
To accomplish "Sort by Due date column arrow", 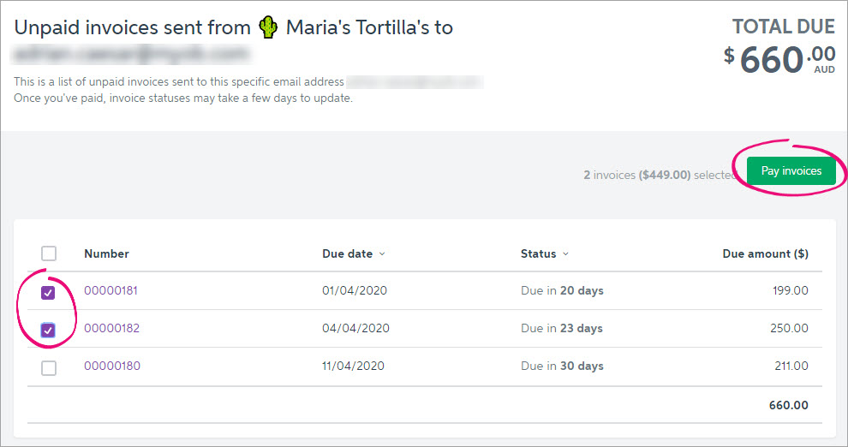I will [382, 254].
